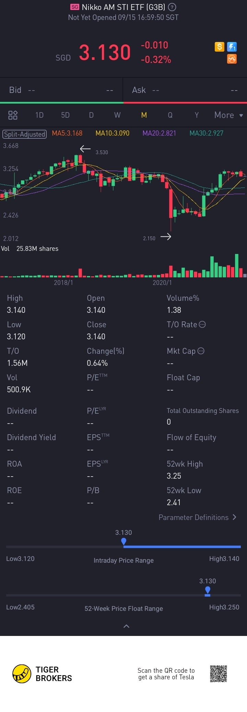Tap the Tesla share QR code
This screenshot has height=712, width=247.
coord(219,673)
